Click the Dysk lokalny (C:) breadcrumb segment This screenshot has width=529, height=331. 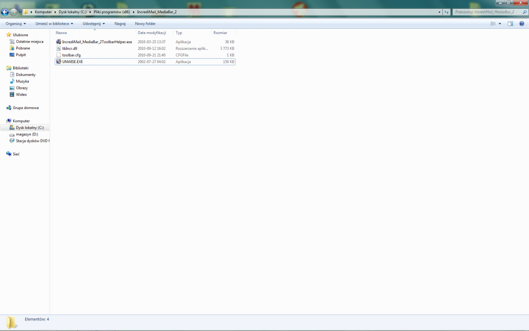[72, 12]
